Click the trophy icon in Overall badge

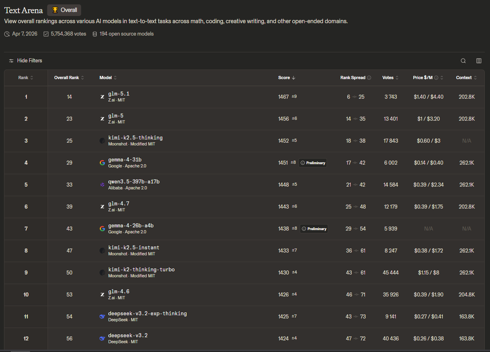[55, 10]
